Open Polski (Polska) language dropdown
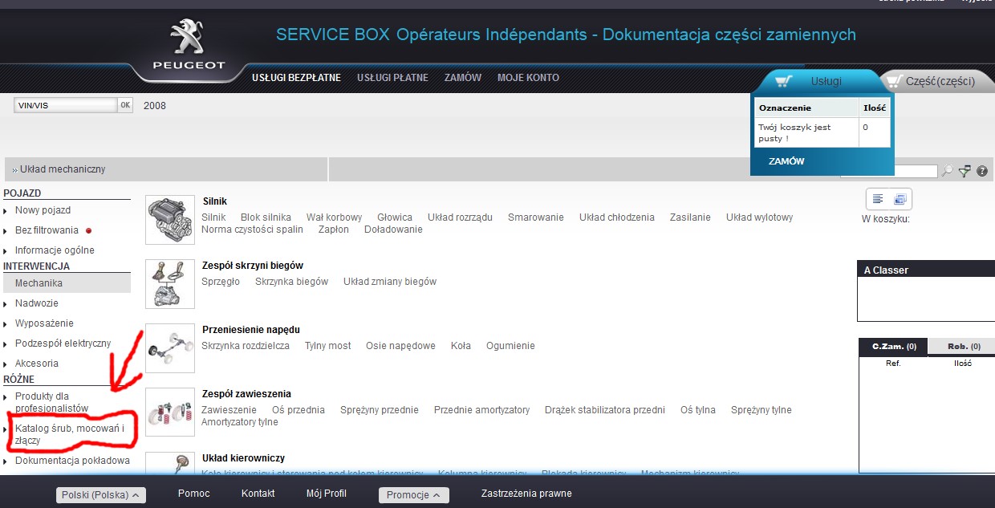 coord(101,495)
